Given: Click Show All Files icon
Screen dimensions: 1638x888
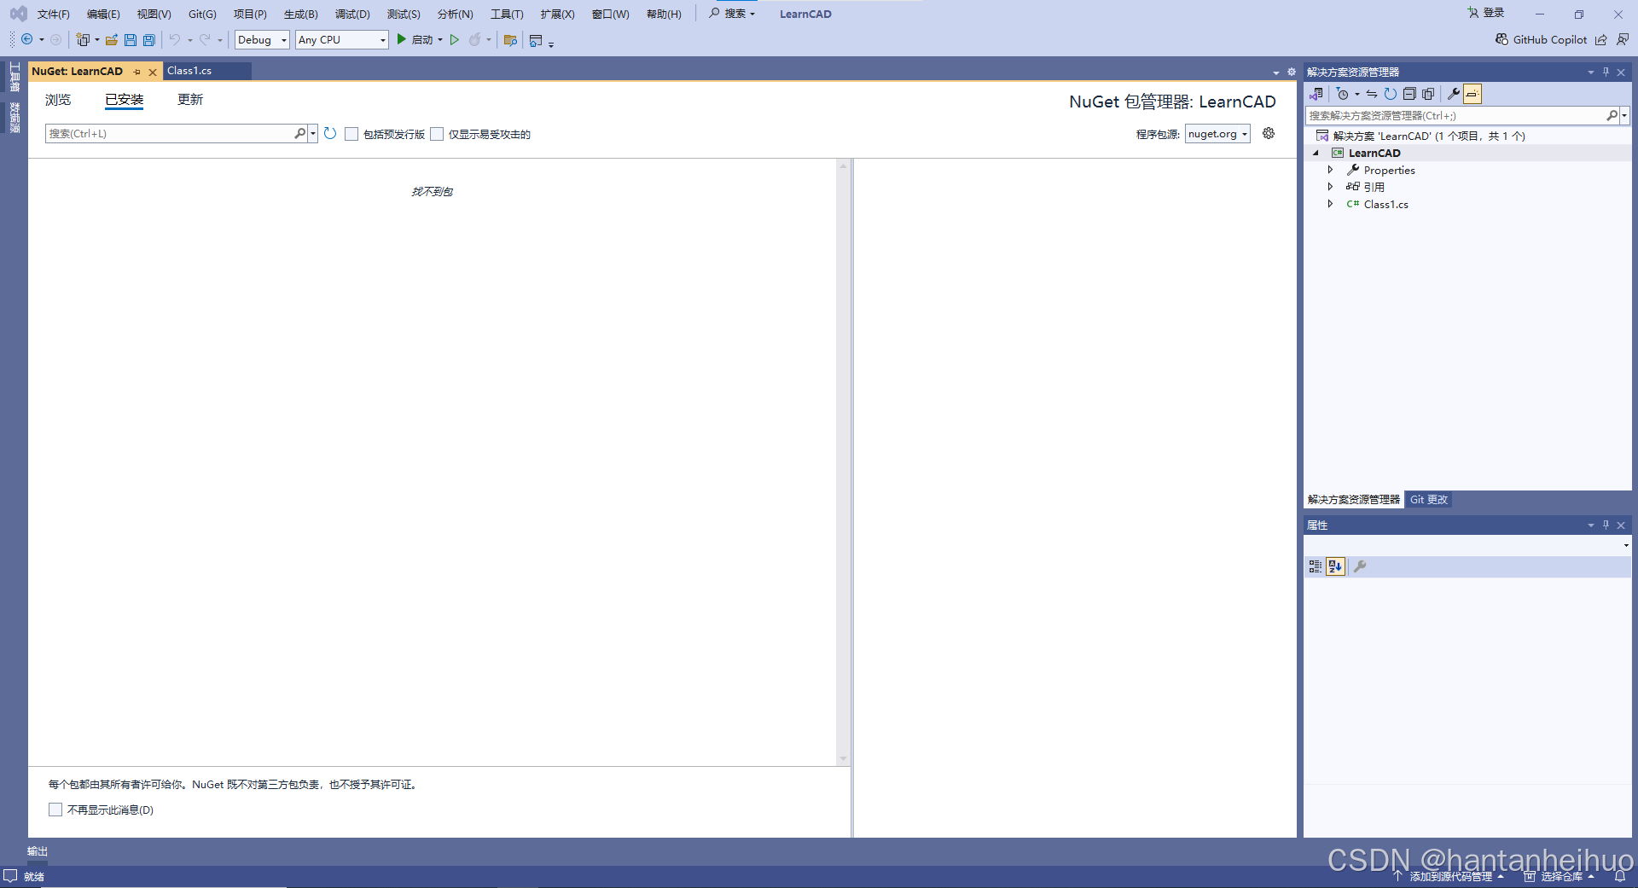Looking at the screenshot, I should 1428,94.
